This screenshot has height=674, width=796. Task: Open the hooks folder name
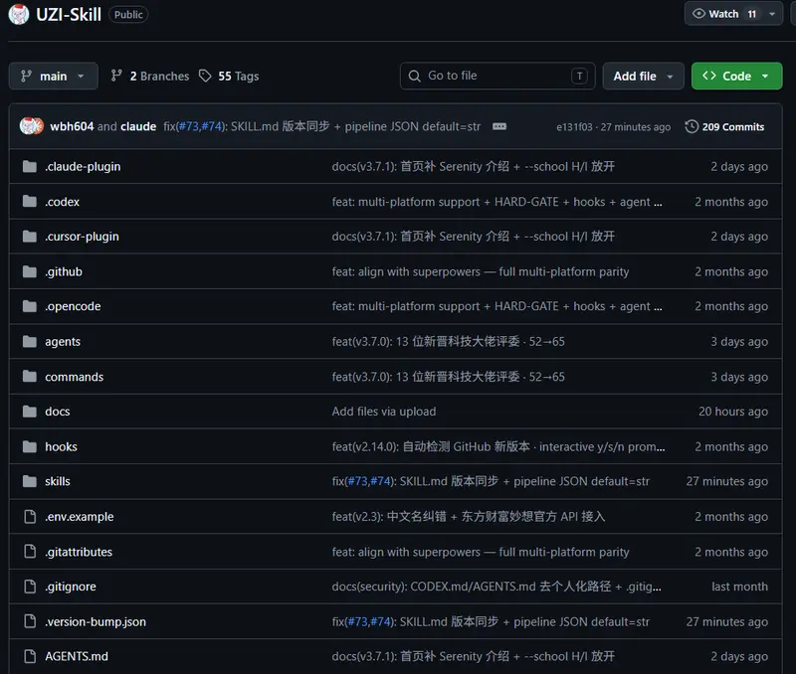(x=61, y=446)
